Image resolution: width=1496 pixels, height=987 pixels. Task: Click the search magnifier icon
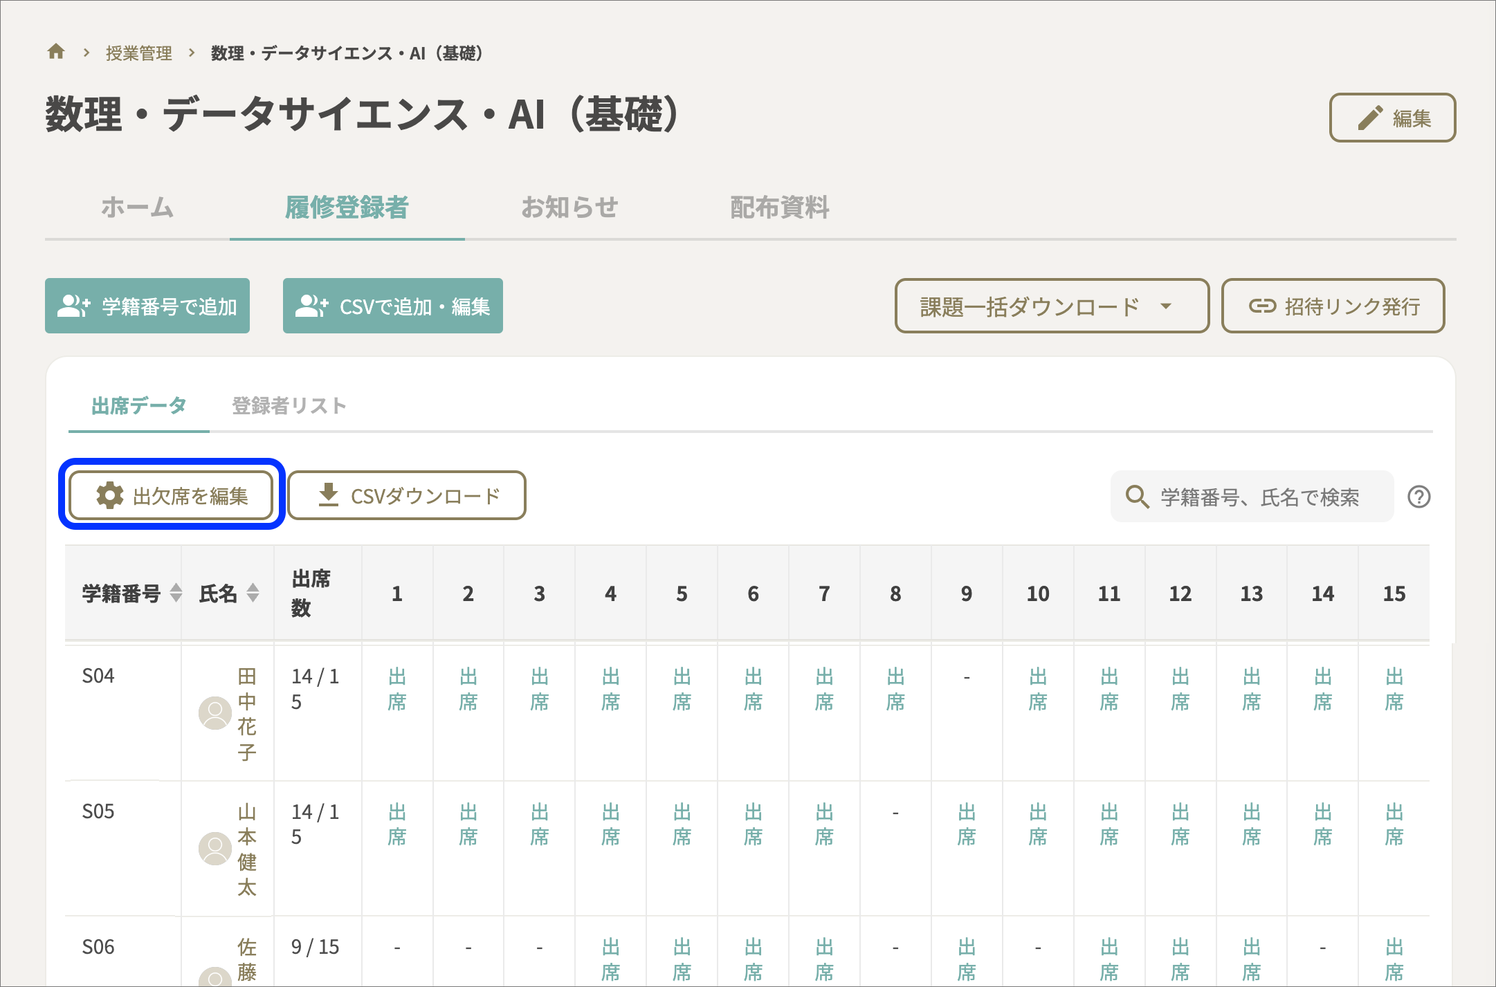[x=1137, y=497]
